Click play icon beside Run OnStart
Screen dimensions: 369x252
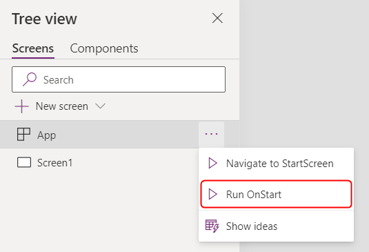coord(212,194)
